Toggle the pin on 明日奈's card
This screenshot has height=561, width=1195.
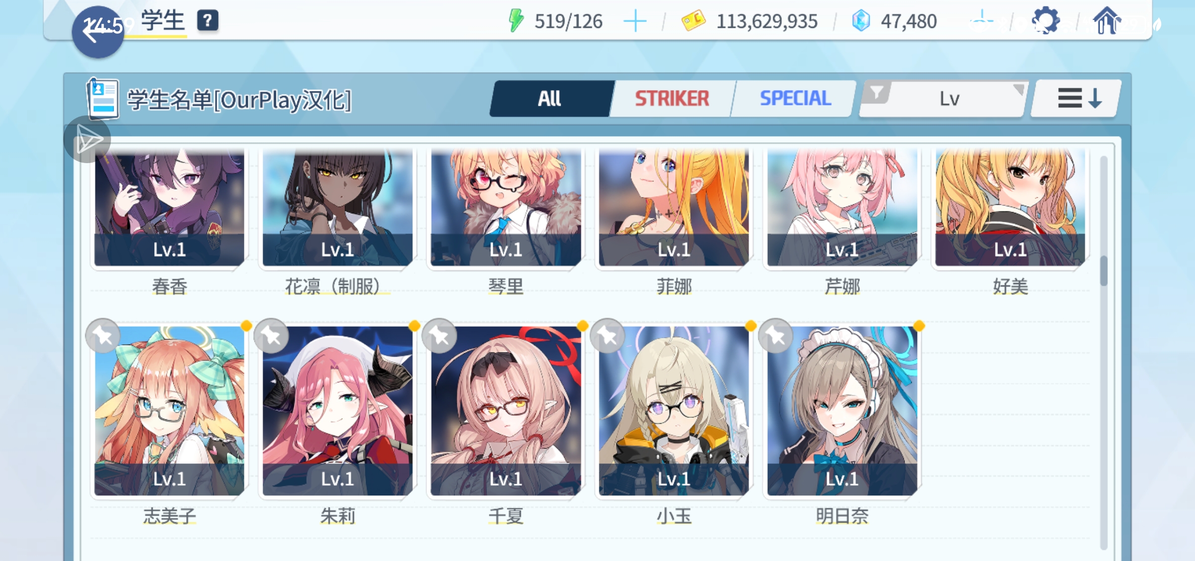[x=776, y=336]
